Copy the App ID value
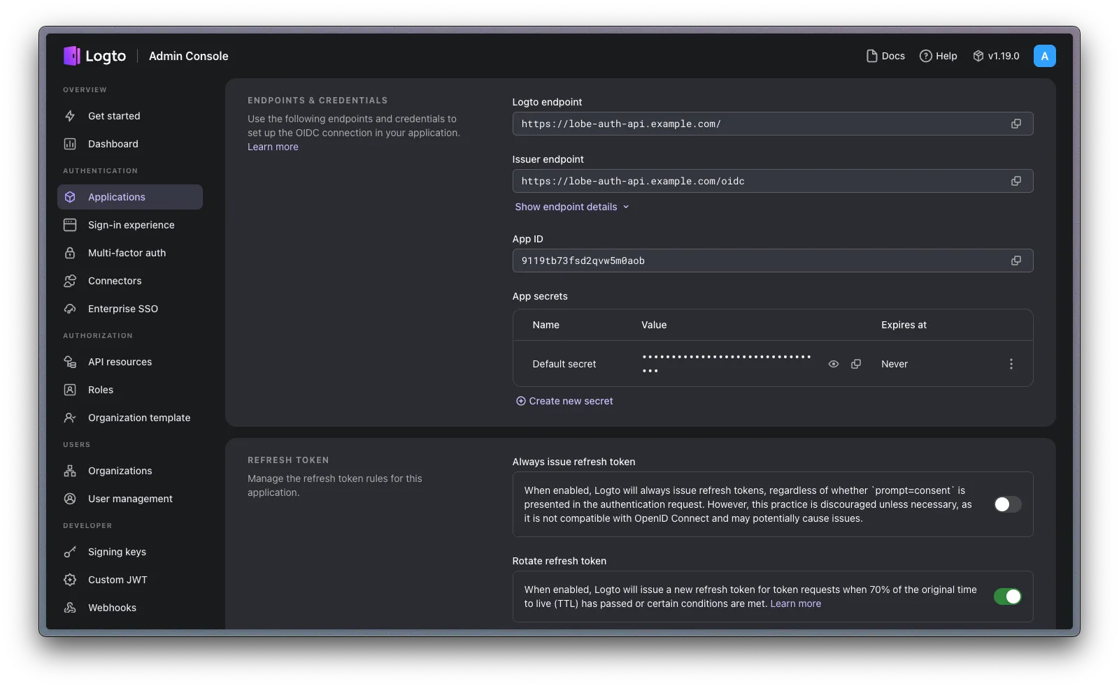Screen dimensions: 1119x688 [x=1016, y=261]
